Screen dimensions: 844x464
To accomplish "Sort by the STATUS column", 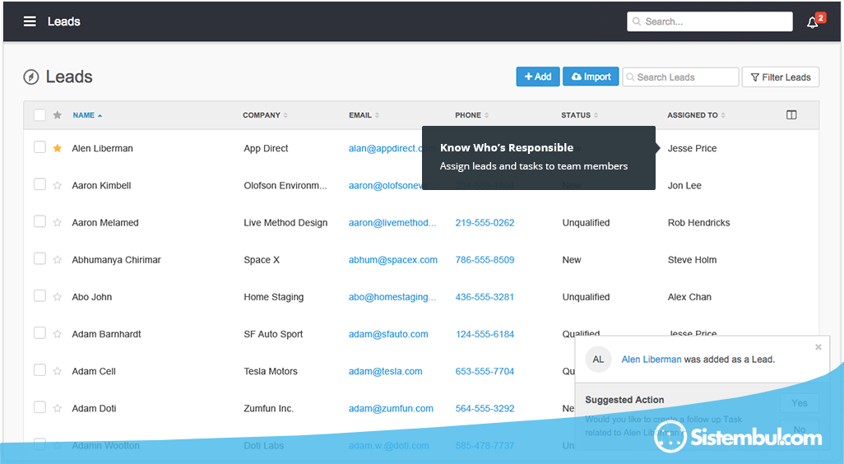I will [580, 115].
